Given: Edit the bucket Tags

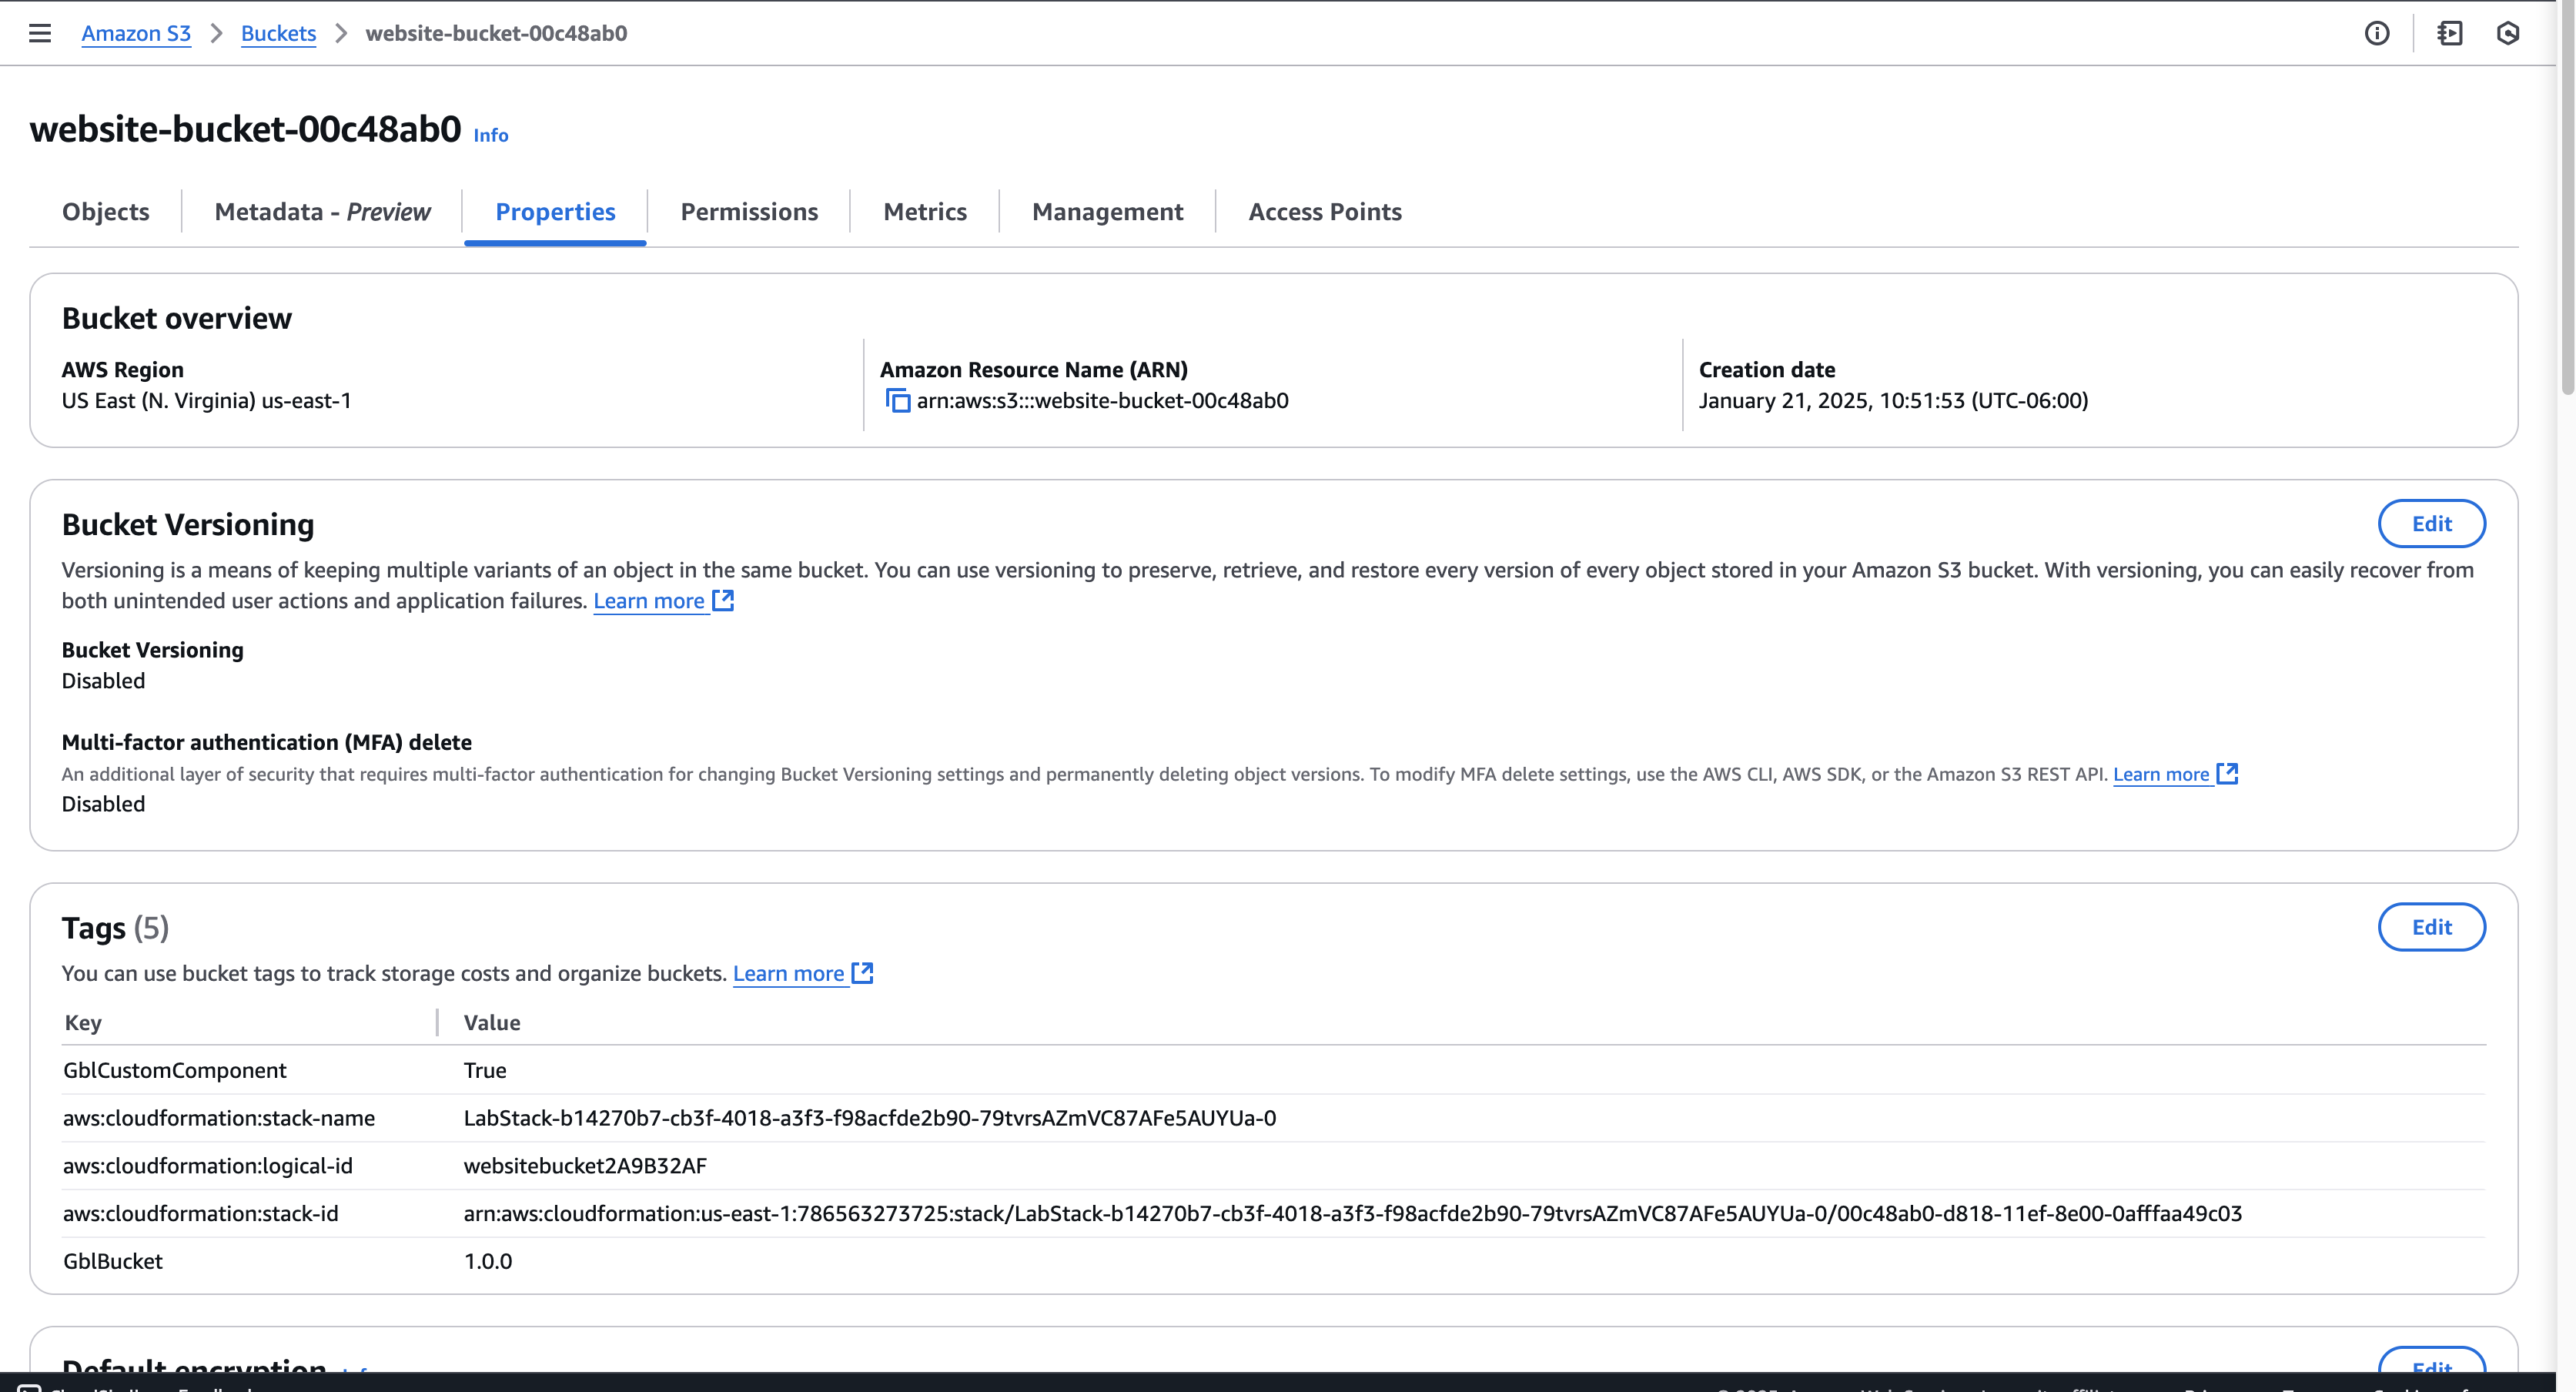Looking at the screenshot, I should click(x=2431, y=927).
